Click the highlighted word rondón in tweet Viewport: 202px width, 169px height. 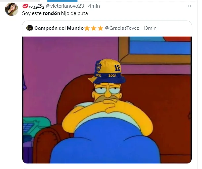(x=51, y=13)
